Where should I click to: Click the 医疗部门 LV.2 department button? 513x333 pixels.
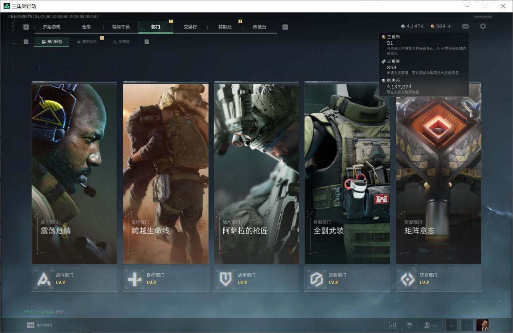click(166, 279)
